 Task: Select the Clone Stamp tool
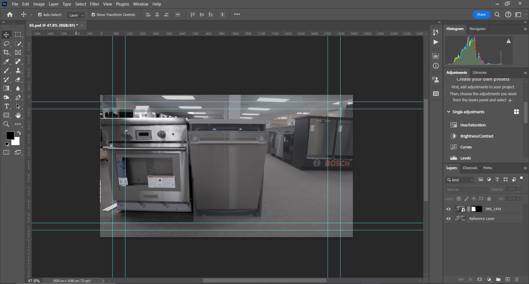click(x=18, y=71)
